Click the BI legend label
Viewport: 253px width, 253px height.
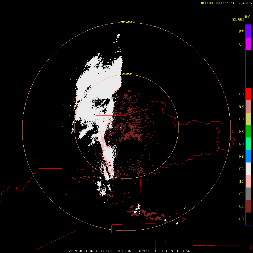(x=241, y=206)
